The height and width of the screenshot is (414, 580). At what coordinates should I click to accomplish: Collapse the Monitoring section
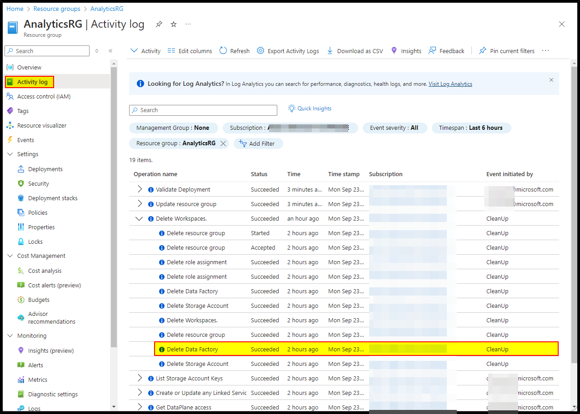coord(10,336)
